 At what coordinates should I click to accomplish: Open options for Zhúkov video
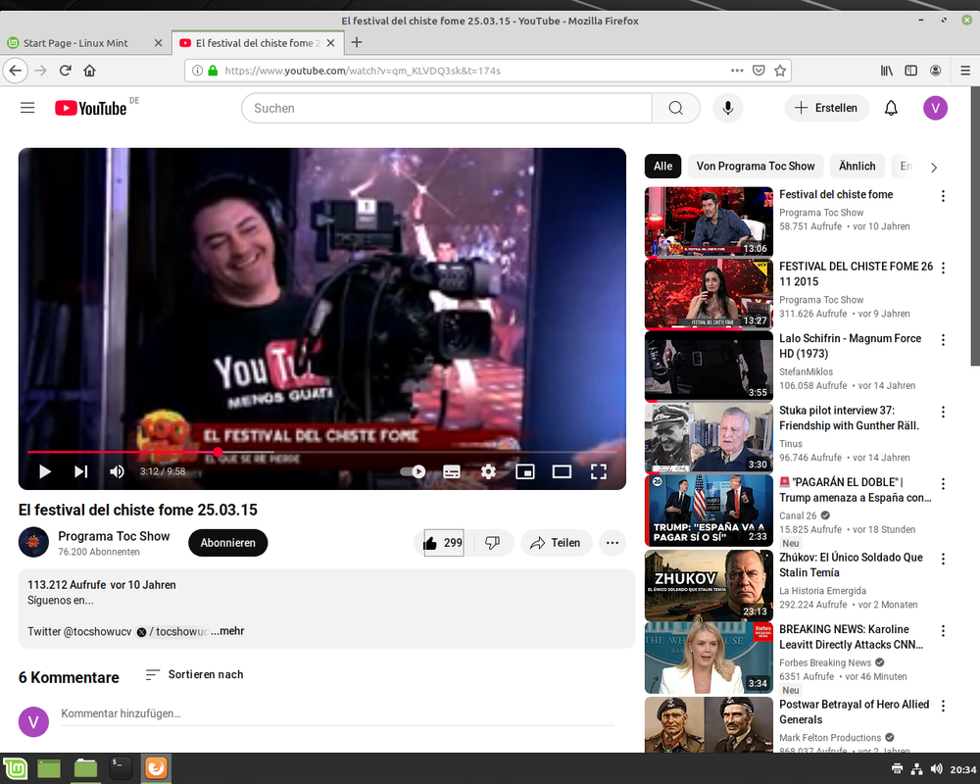[943, 559]
